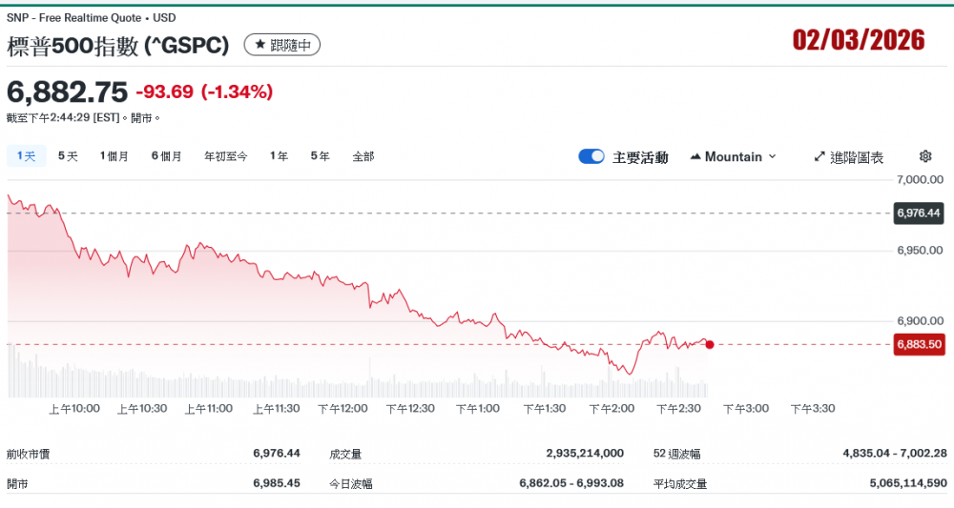Select 年初至今 range tab
The width and height of the screenshot is (954, 508).
tap(226, 156)
